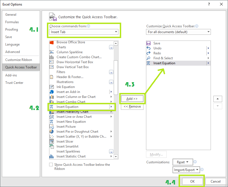Click Insert Line or Area Chart icon
The image size is (228, 187).
coord(52,117)
